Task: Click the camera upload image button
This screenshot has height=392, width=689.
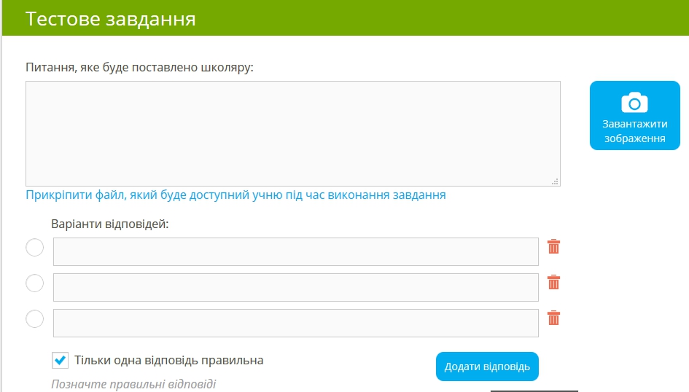Action: pyautogui.click(x=634, y=115)
